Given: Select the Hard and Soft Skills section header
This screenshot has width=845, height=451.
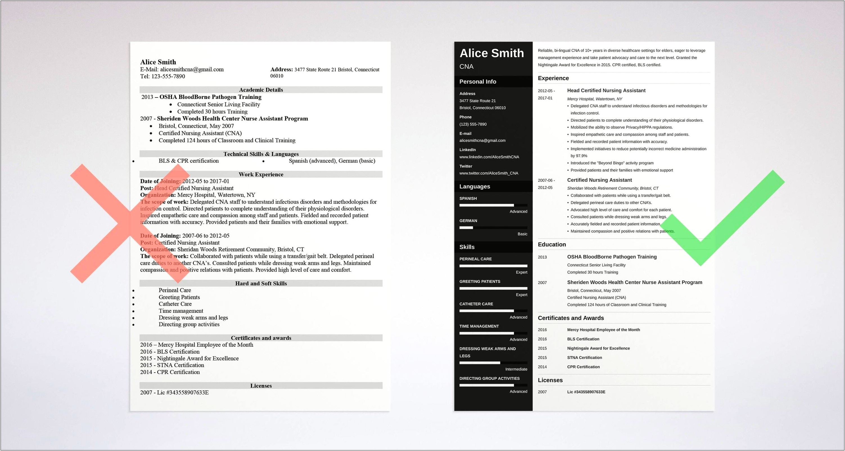Looking at the screenshot, I should click(259, 283).
